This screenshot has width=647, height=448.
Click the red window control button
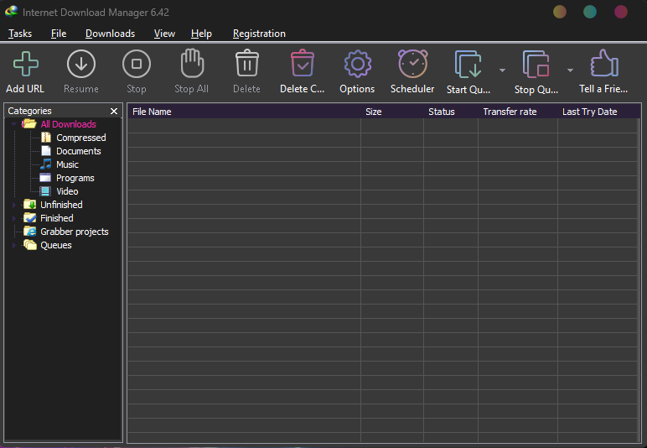coord(621,12)
